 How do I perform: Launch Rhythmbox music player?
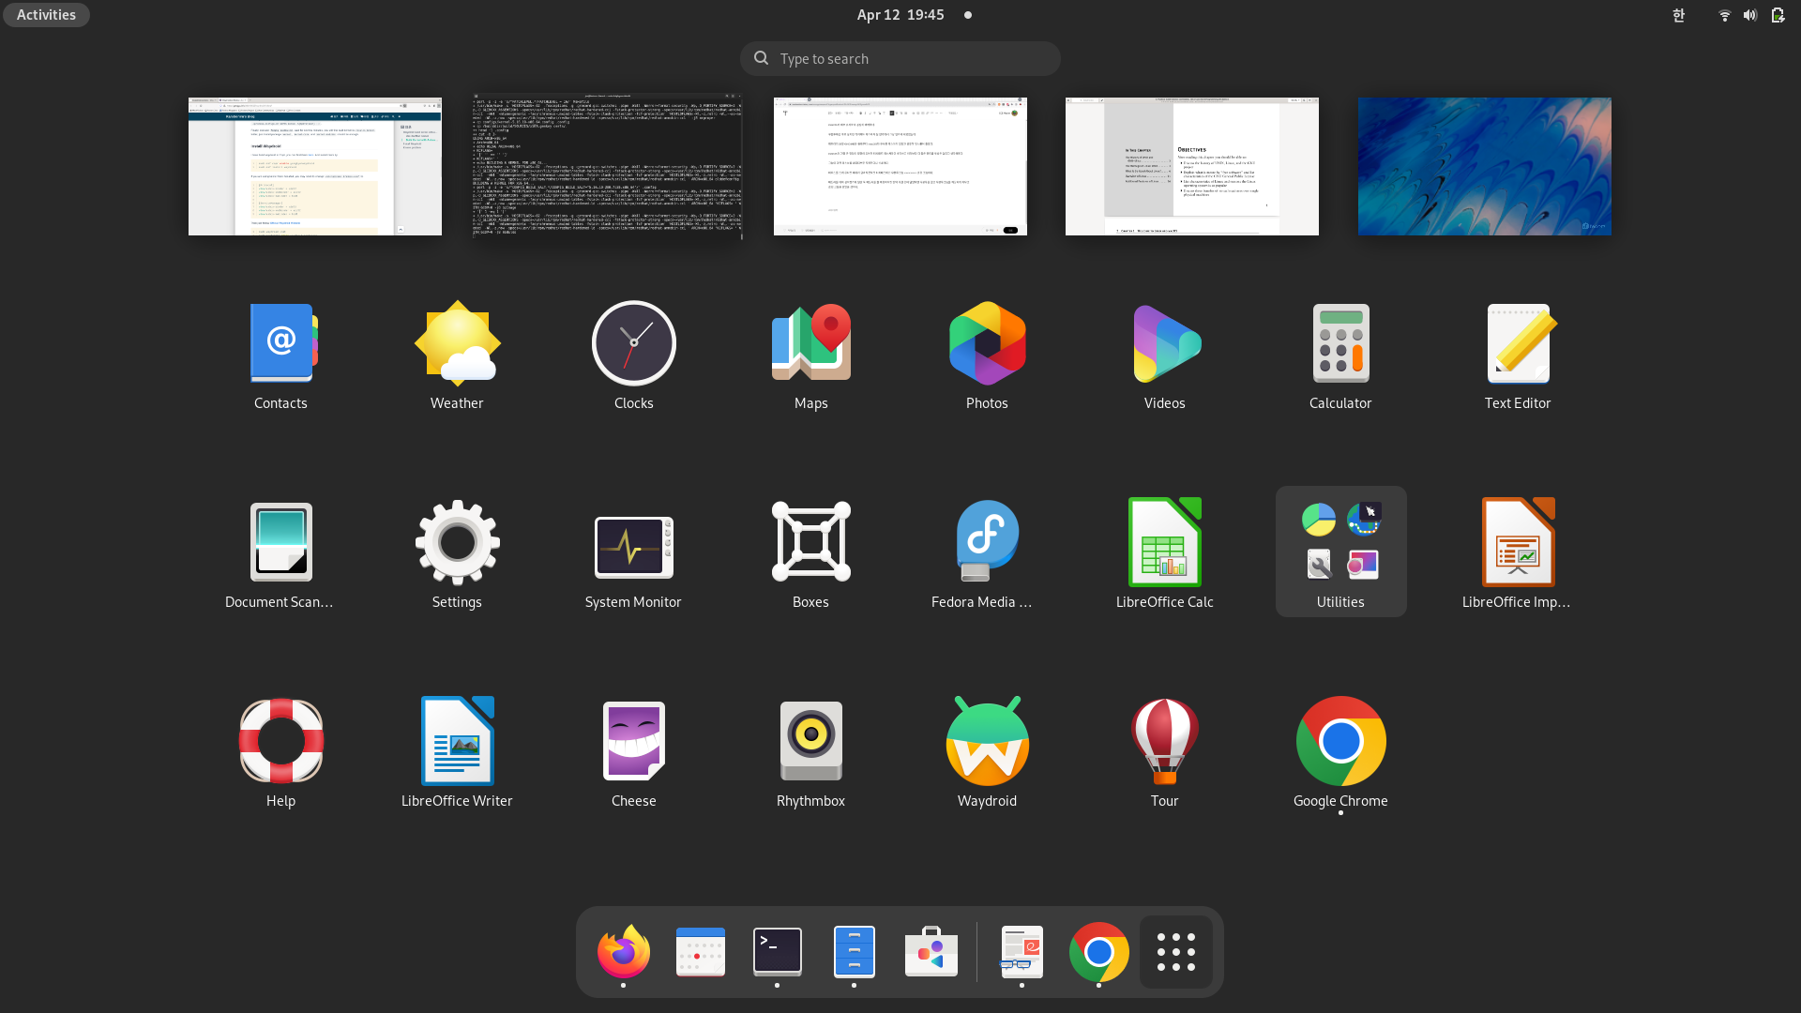tap(810, 752)
